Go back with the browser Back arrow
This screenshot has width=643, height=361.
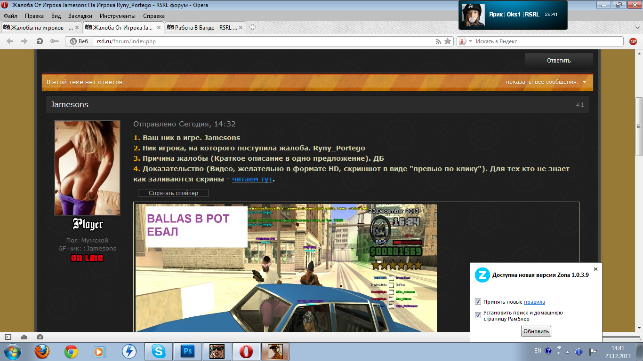pos(9,41)
